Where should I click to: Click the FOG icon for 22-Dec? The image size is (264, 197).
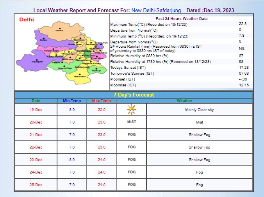point(132,147)
